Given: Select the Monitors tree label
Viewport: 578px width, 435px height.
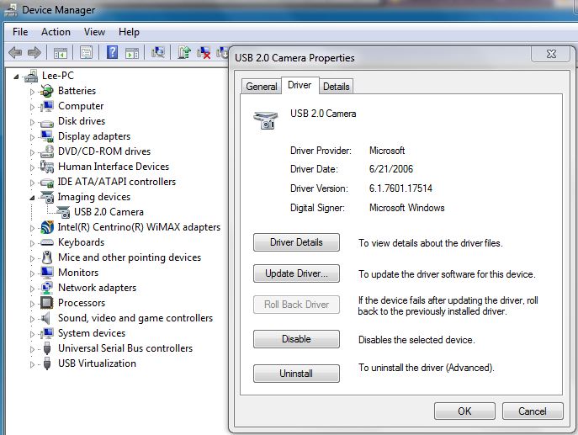Looking at the screenshot, I should (x=78, y=273).
